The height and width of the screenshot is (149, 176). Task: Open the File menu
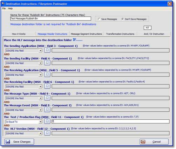pos(4,8)
